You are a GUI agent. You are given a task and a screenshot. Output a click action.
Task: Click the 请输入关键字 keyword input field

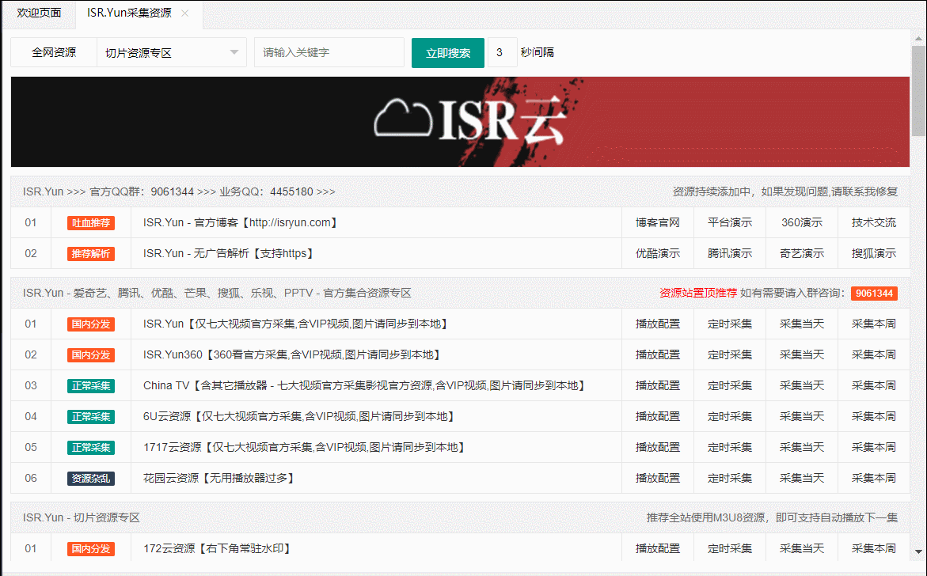[x=329, y=51]
